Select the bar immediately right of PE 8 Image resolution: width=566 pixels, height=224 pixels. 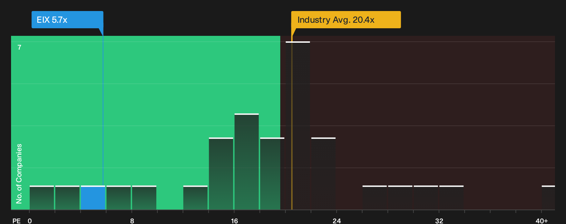[144, 198]
